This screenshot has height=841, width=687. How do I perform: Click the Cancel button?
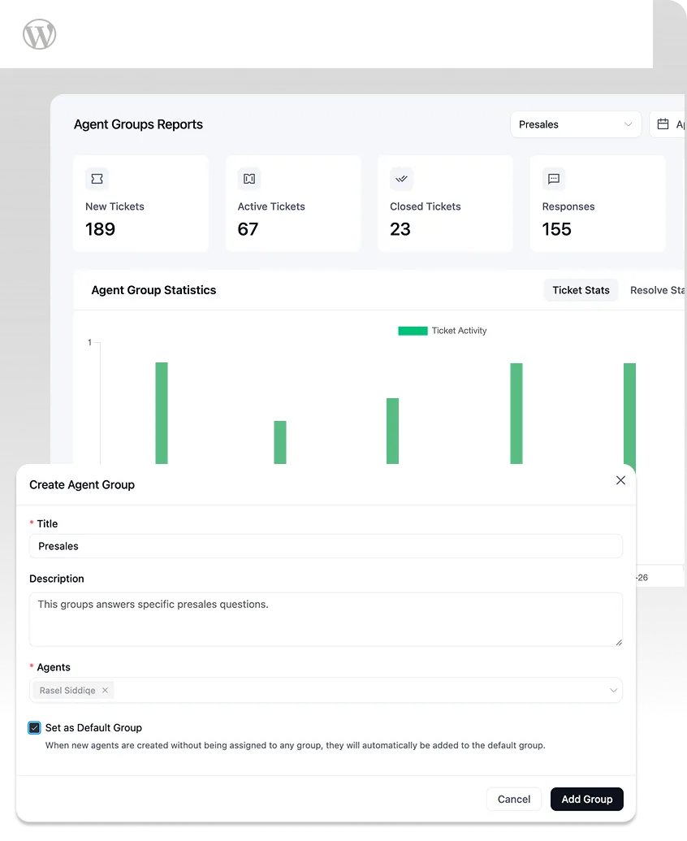513,799
